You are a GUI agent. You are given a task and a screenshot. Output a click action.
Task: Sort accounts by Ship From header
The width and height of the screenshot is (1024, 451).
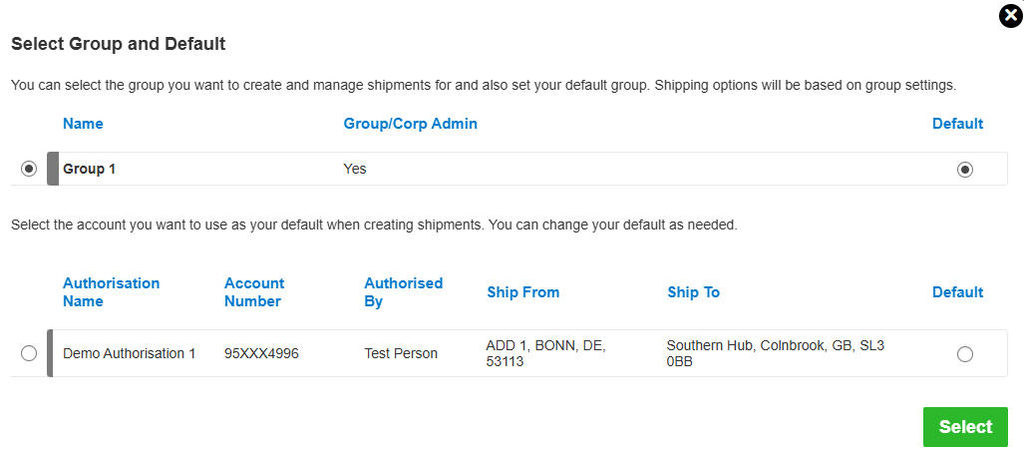[522, 292]
